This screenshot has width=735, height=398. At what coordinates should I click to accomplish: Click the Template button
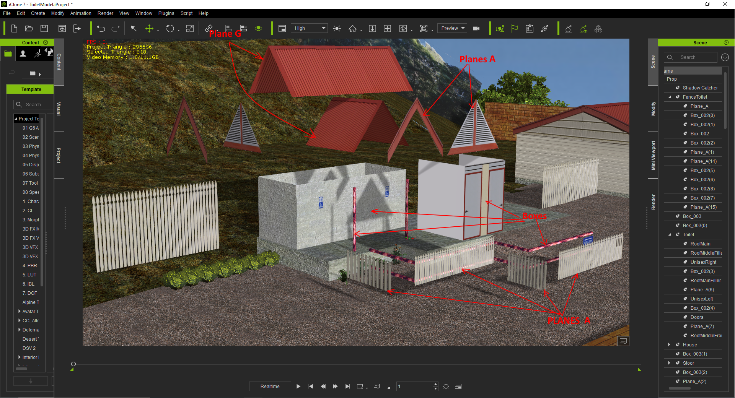coord(31,89)
